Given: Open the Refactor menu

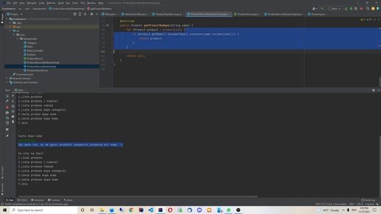Looking at the screenshot, I should click(51, 3).
